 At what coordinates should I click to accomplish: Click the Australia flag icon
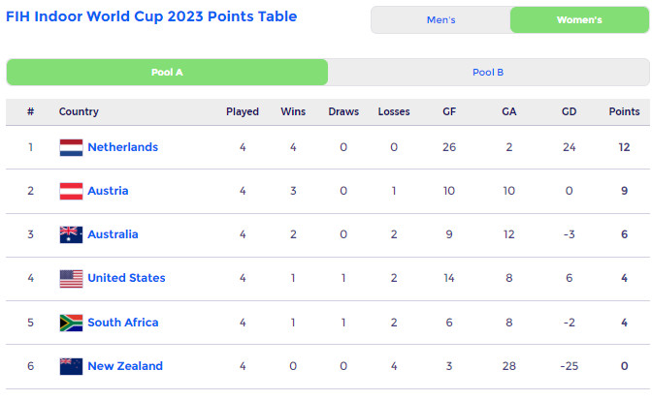coord(71,234)
